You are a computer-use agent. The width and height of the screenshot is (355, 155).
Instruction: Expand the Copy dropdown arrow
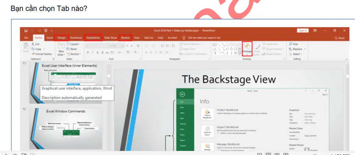click(44, 49)
